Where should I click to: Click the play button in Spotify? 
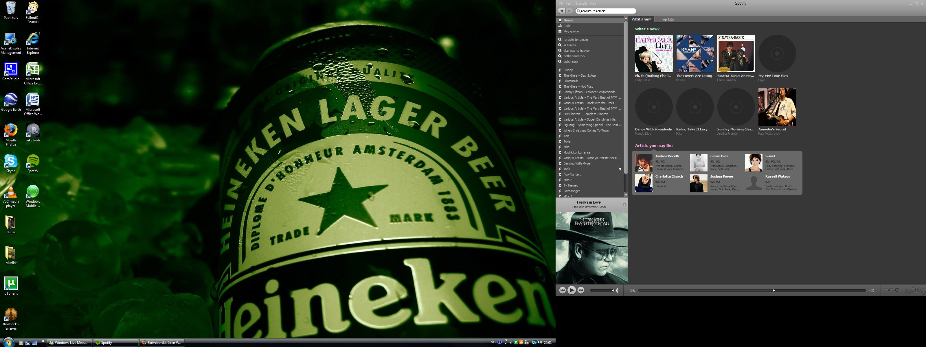572,290
